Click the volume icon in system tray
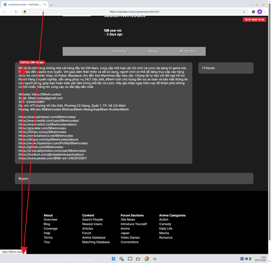The width and height of the screenshot is (271, 263). point(246,259)
